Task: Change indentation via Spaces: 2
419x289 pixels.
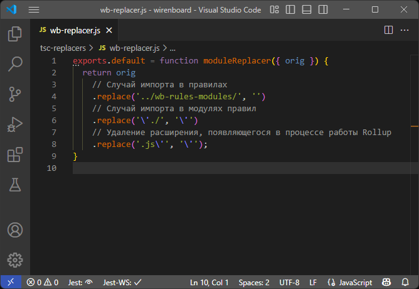Action: pos(254,282)
